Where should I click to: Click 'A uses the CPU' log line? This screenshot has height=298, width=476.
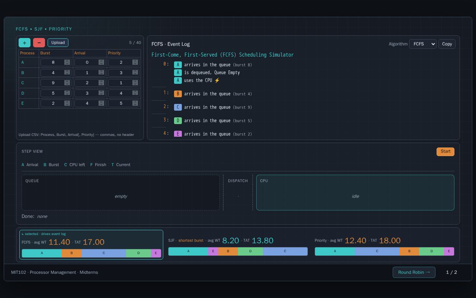[197, 80]
